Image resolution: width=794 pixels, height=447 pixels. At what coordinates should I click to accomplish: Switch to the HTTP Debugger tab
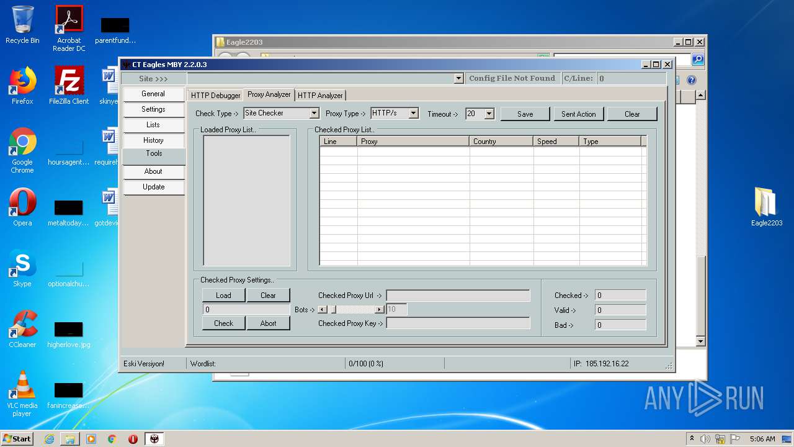215,95
